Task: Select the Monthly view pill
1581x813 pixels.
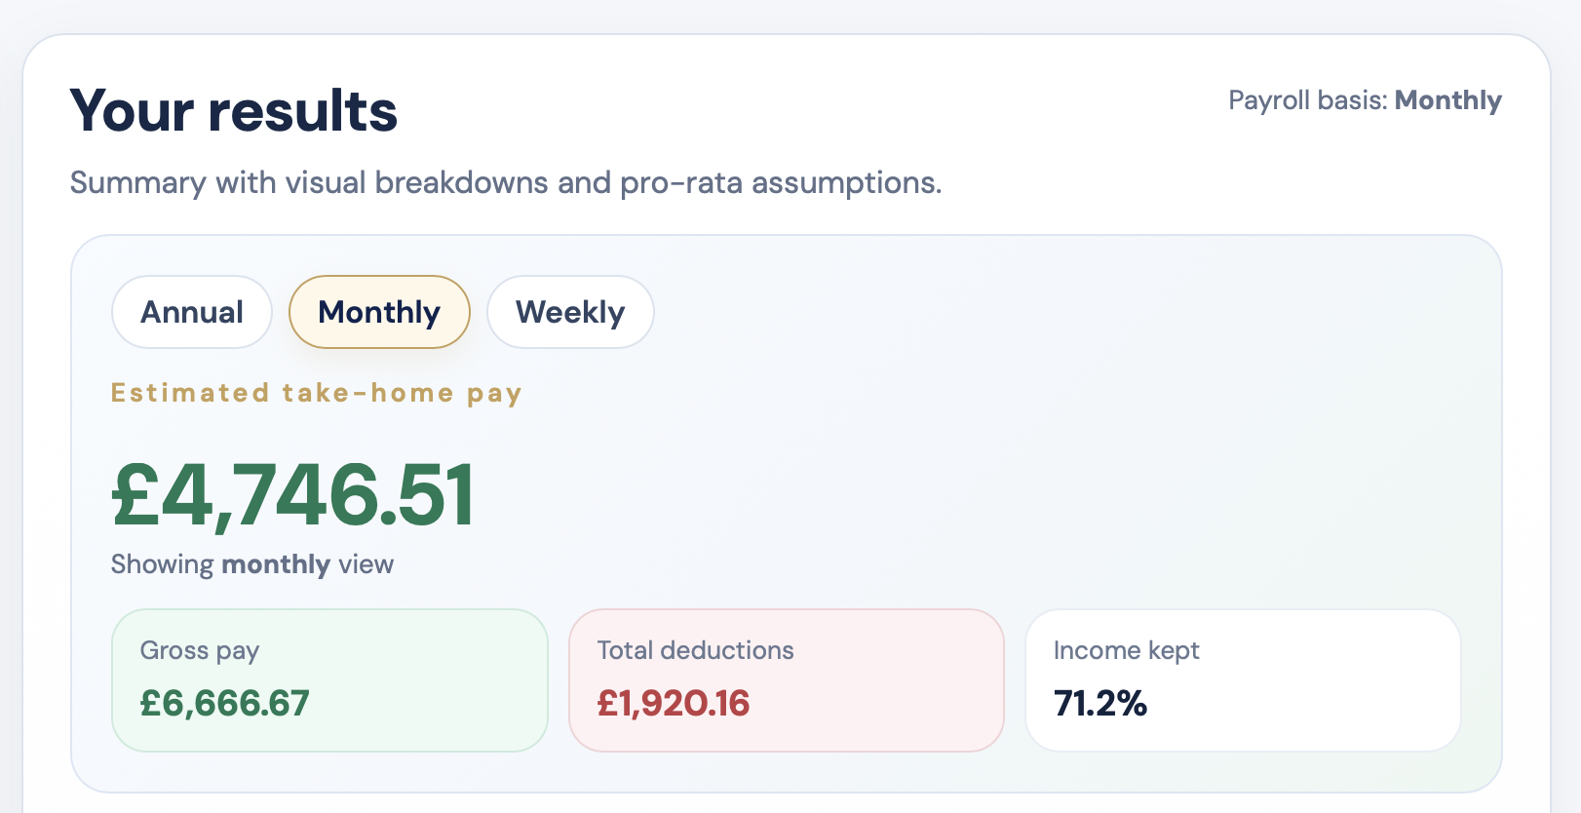Action: point(378,312)
